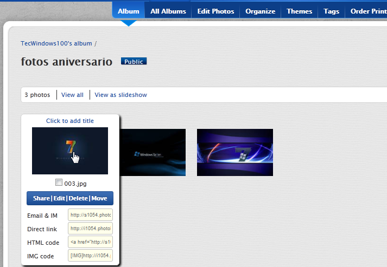Click the HTML code text field
The width and height of the screenshot is (387, 267).
click(90, 242)
